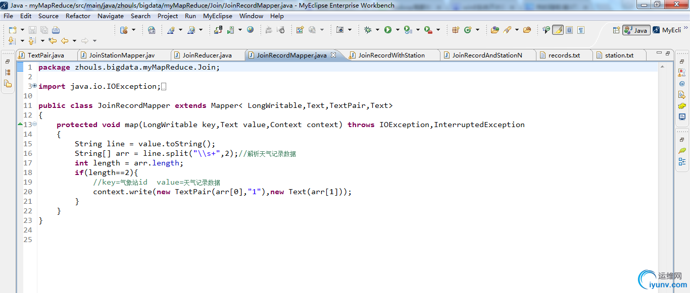Open the web browser globe icon
Viewport: 690px width, 293px height.
coord(250,30)
